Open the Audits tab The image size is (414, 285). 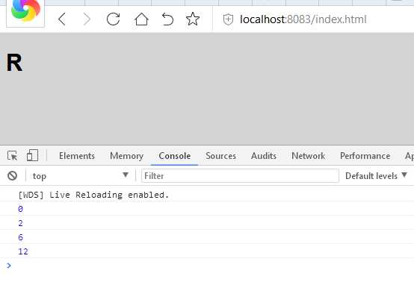[x=264, y=156]
